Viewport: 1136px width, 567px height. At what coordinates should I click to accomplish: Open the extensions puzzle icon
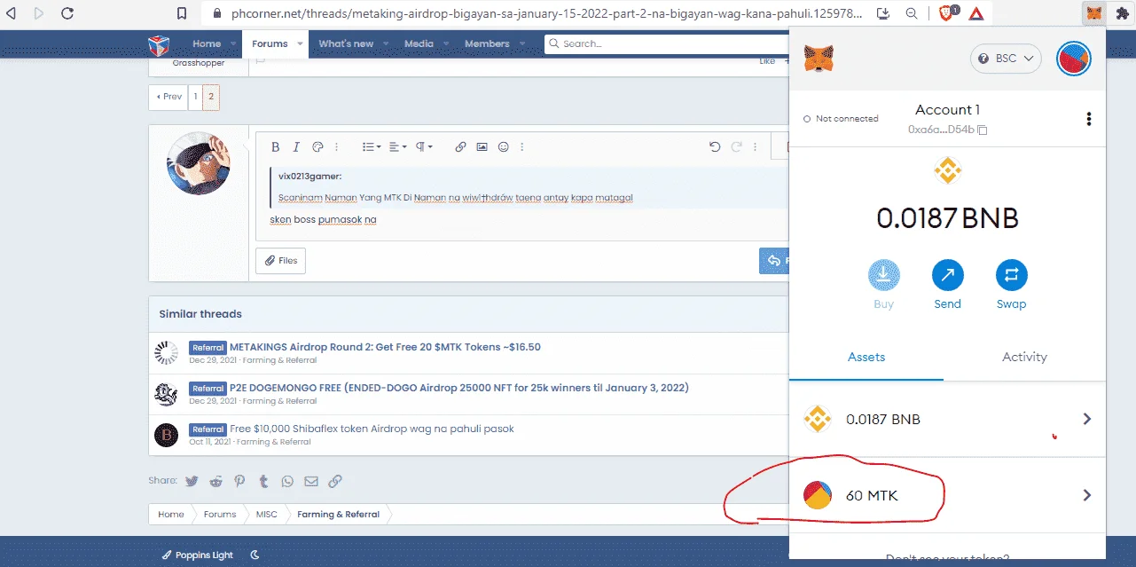pyautogui.click(x=1122, y=13)
